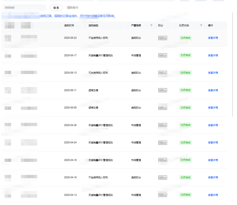Open 查看详情 for 2025-04-18 市场管理 record
Viewport: 237px width, 205px height.
[x=213, y=160]
